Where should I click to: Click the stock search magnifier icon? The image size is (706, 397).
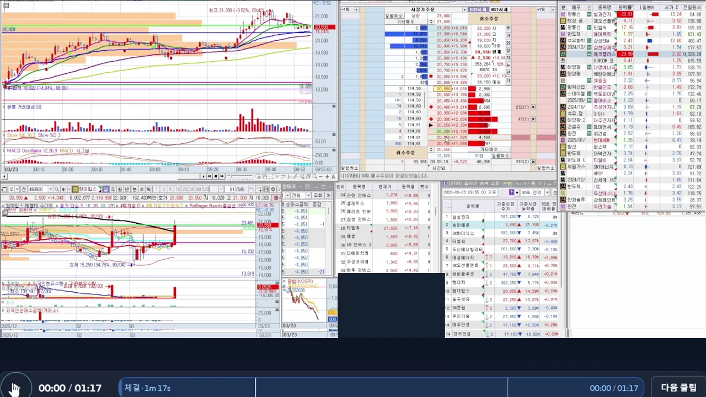click(57, 189)
